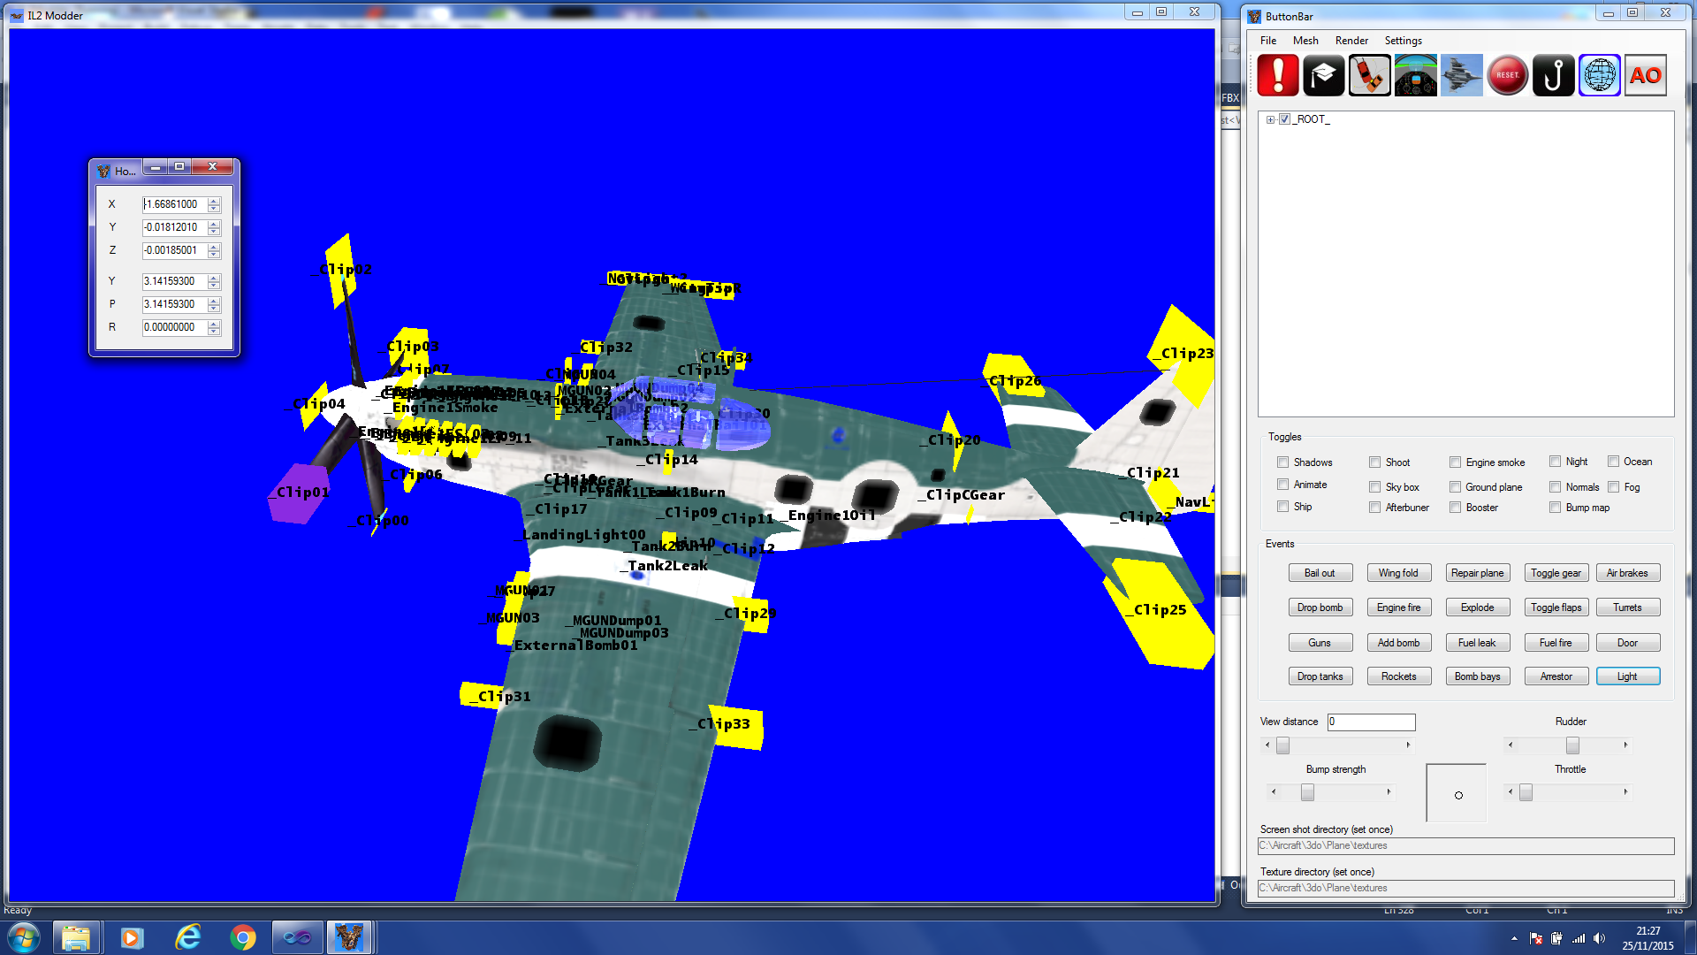This screenshot has height=955, width=1697.
Task: Click the hook icon
Action: 1553,76
